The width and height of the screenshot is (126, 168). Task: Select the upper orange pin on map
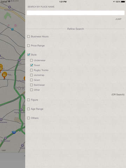1,68
